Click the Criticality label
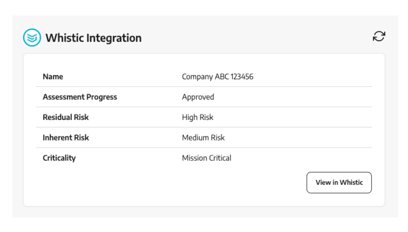The image size is (408, 232). (59, 158)
